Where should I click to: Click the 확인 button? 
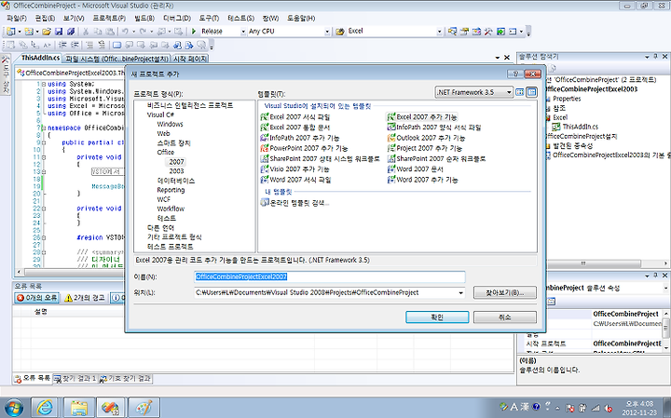(437, 317)
